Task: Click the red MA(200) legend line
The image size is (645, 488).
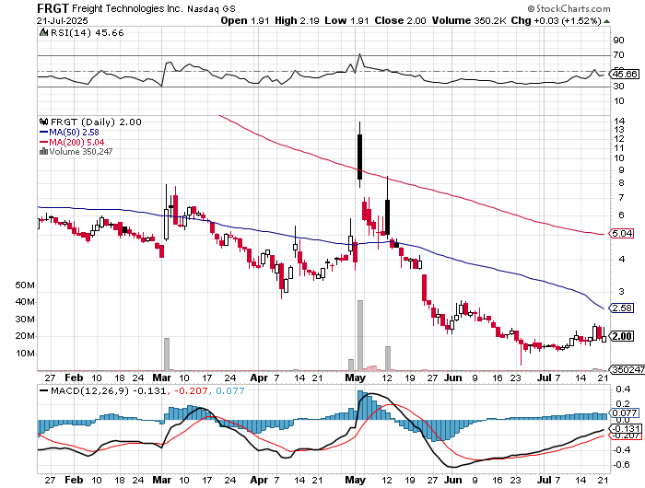Action: [x=43, y=142]
